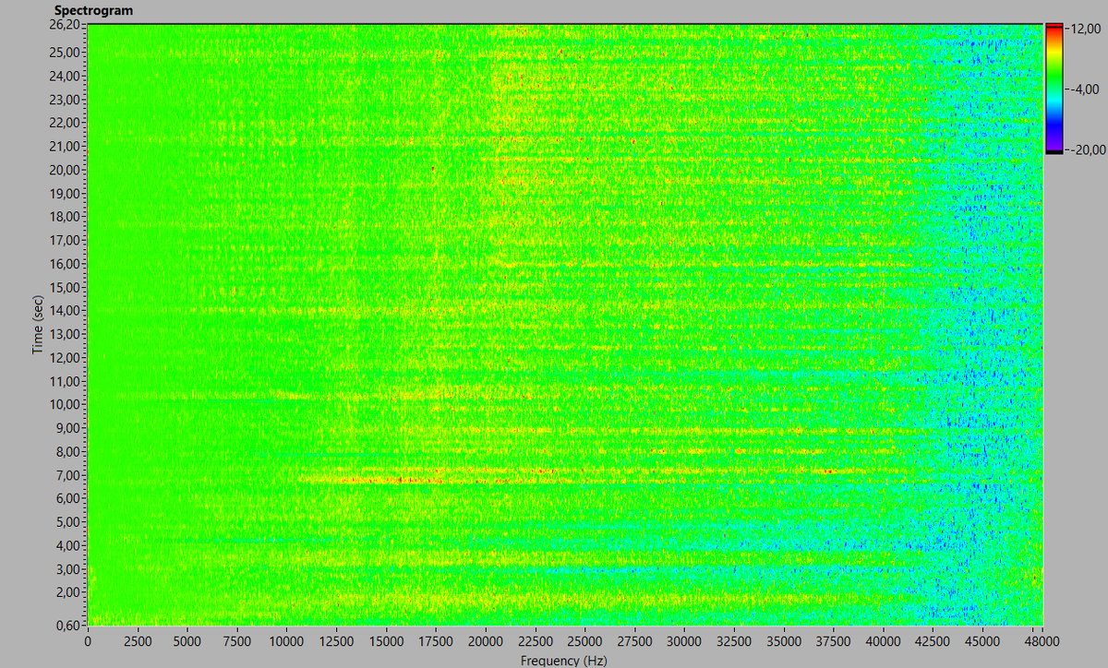Viewport: 1108px width, 668px height.
Task: Click the 7,00 time tick label
Action: [67, 475]
